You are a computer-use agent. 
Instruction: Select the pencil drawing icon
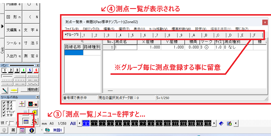(x=5, y=90)
